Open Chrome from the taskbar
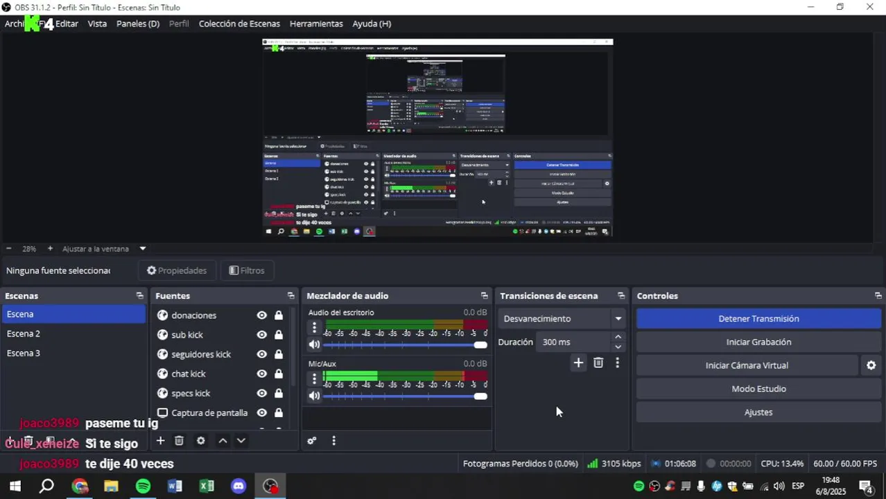Screen dimensions: 886x499 (x=80, y=486)
